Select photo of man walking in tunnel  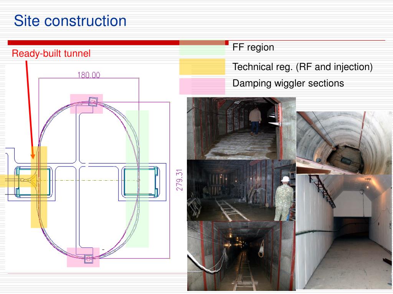pyautogui.click(x=241, y=128)
